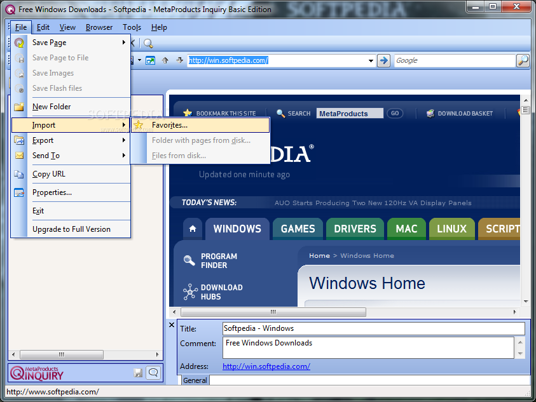Click the Google search magnifier button
536x402 pixels.
[x=523, y=60]
